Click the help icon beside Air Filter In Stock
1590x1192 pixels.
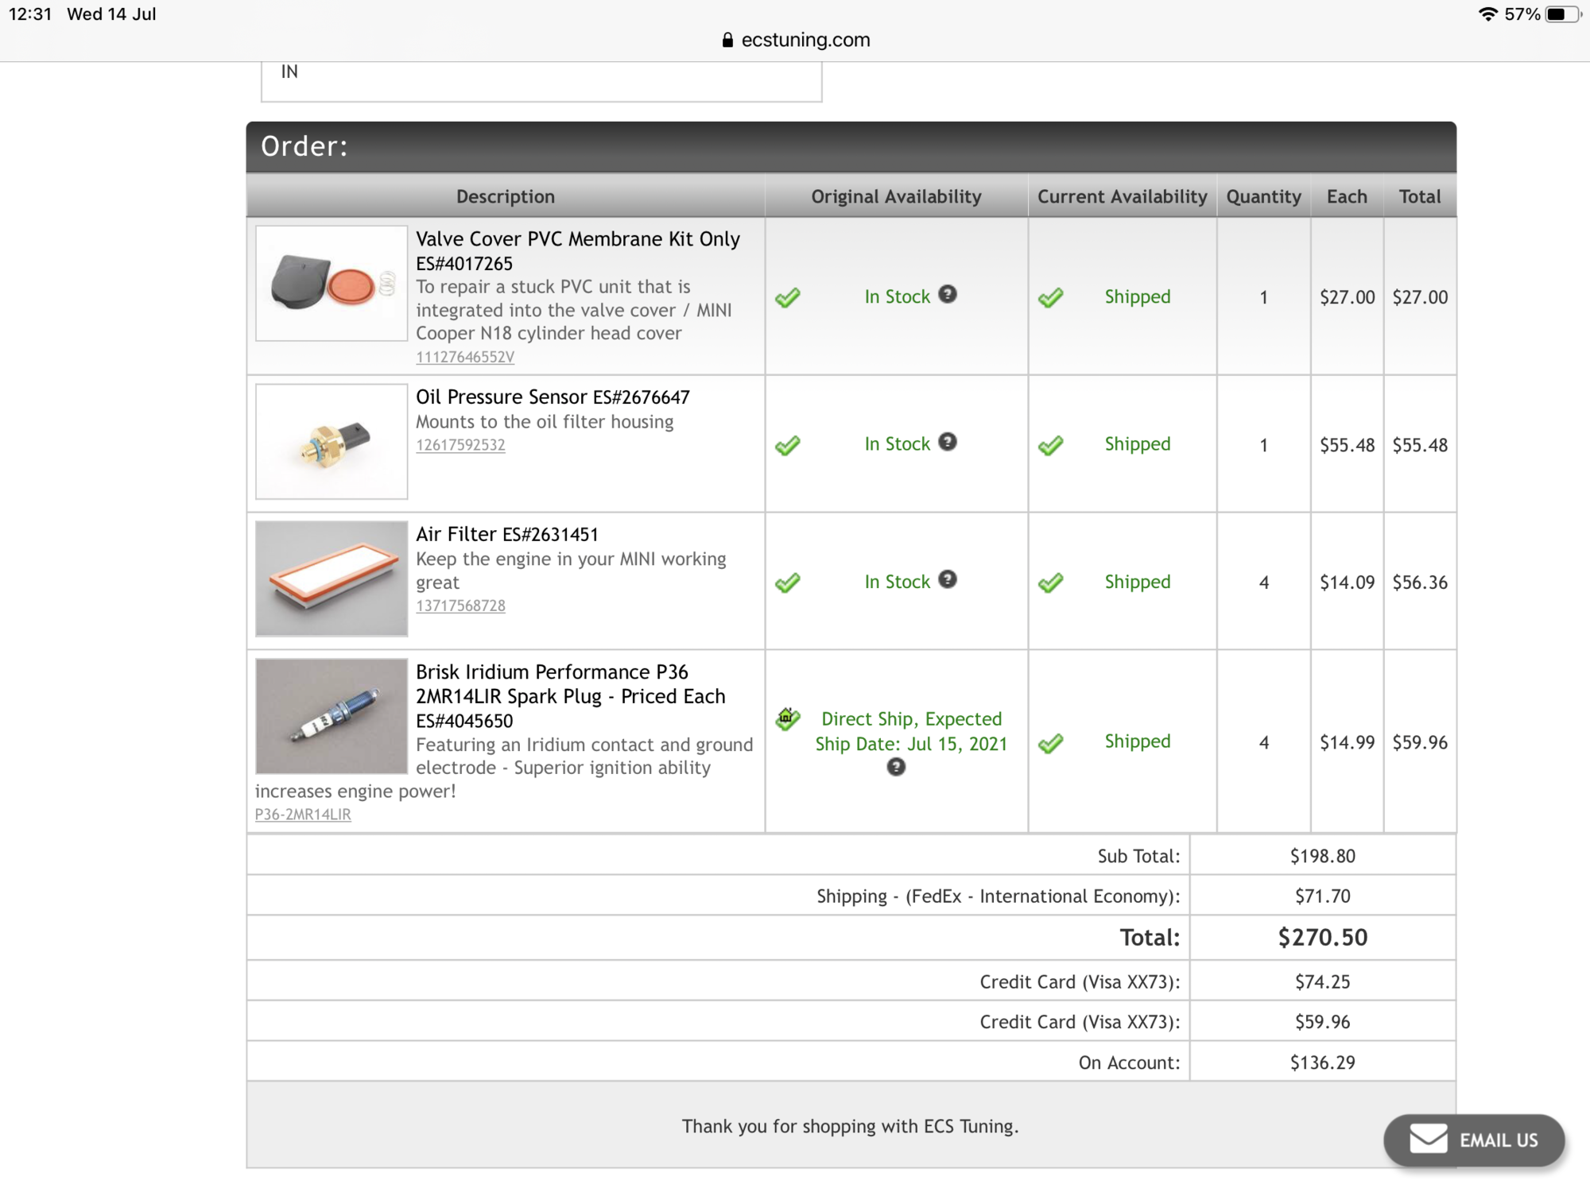947,579
